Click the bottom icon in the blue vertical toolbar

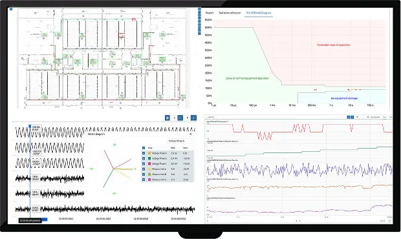click(x=199, y=33)
